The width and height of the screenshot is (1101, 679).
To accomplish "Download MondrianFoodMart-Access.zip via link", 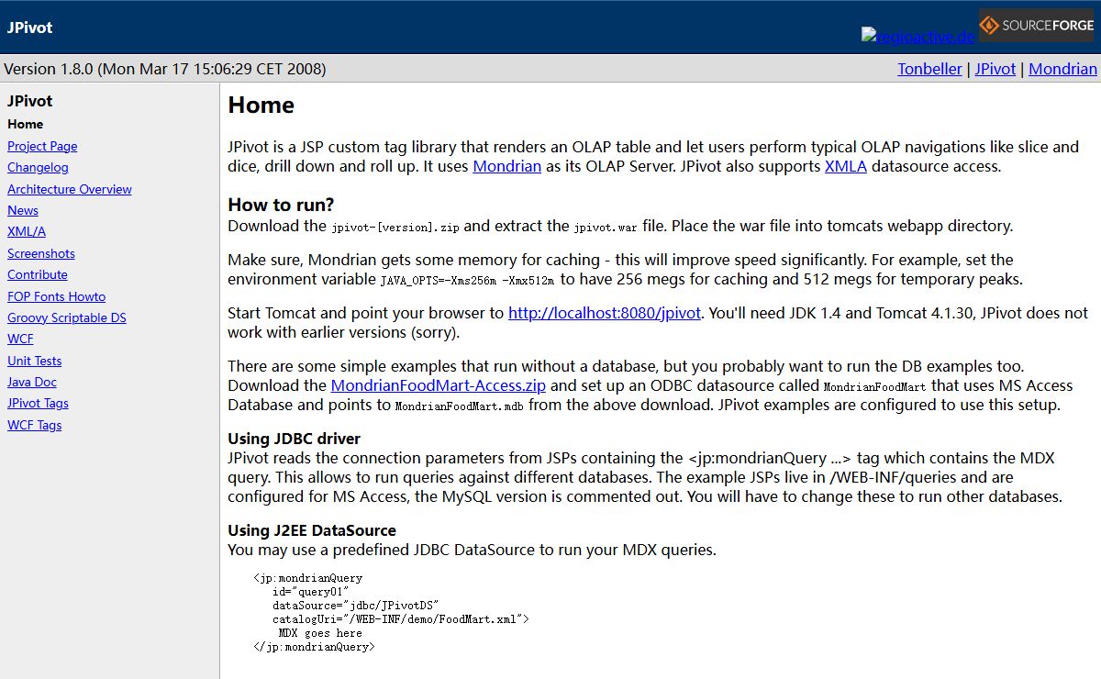I will [439, 385].
